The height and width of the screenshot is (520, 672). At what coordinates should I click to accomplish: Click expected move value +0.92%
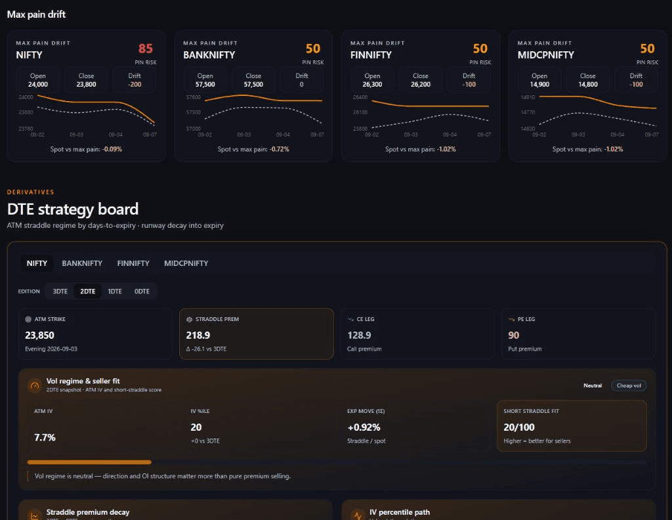[x=364, y=427]
